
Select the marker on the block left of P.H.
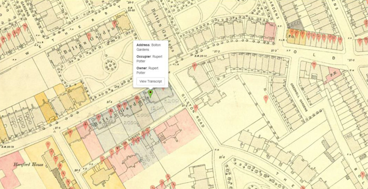click(314, 65)
